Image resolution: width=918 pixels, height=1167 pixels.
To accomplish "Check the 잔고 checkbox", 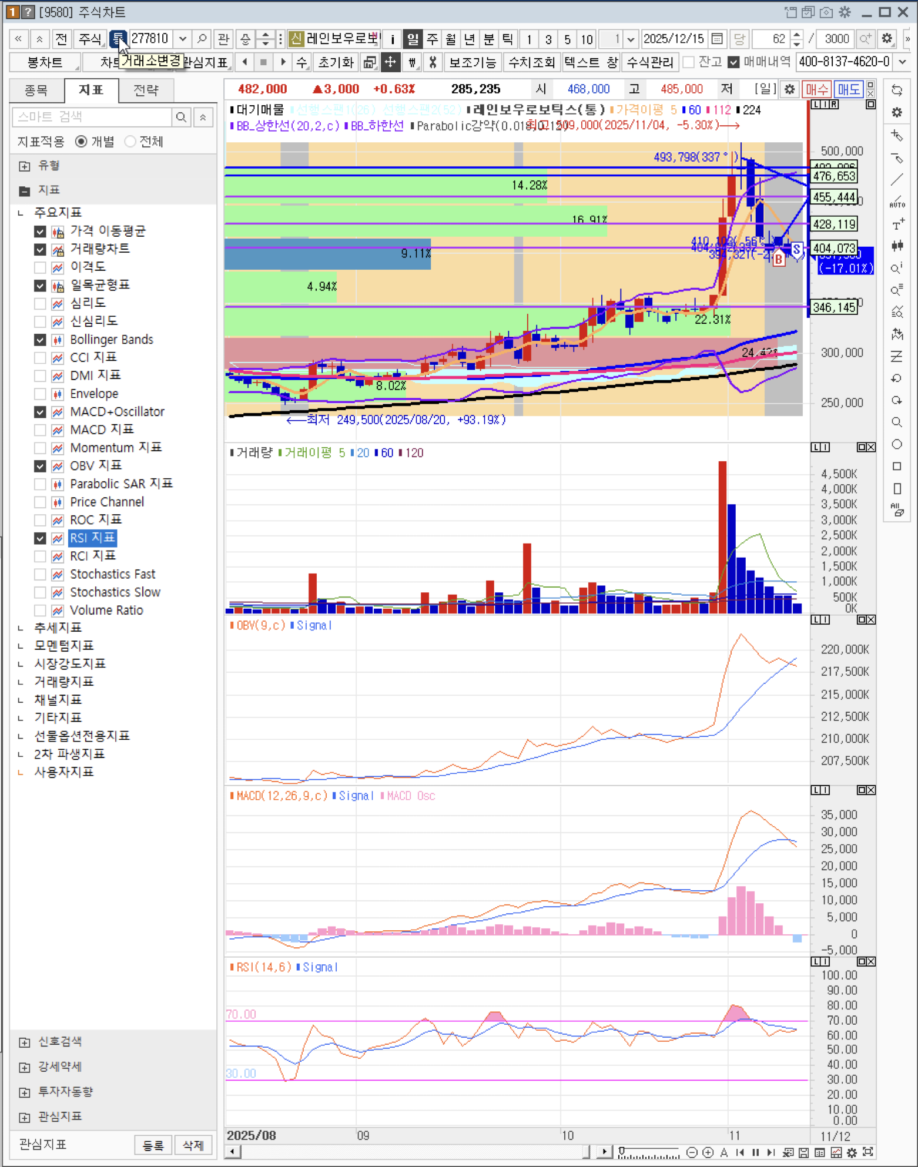I will 689,62.
